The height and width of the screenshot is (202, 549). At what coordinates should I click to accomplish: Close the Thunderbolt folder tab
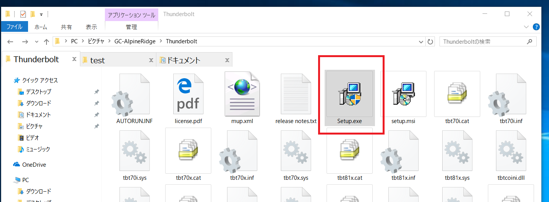75,59
